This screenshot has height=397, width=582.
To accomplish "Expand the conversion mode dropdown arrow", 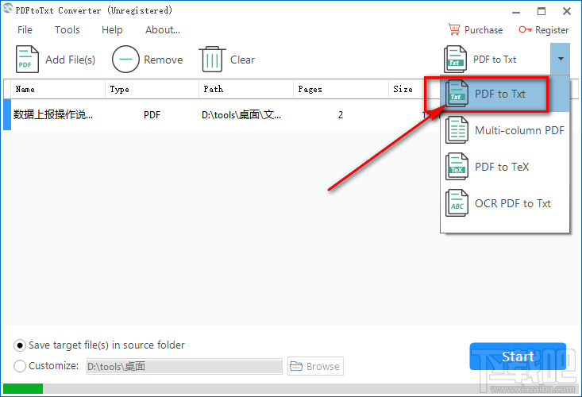I will tap(561, 59).
